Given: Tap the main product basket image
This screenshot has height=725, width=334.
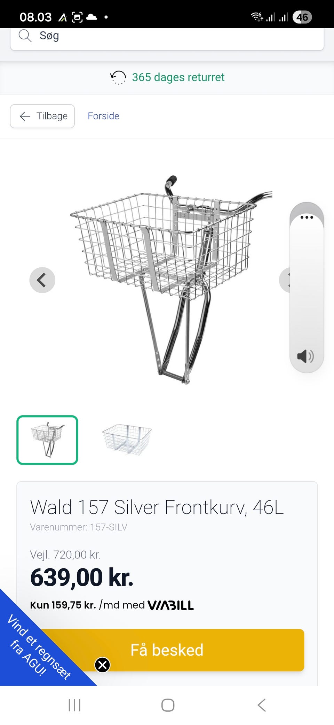Looking at the screenshot, I should (x=170, y=279).
